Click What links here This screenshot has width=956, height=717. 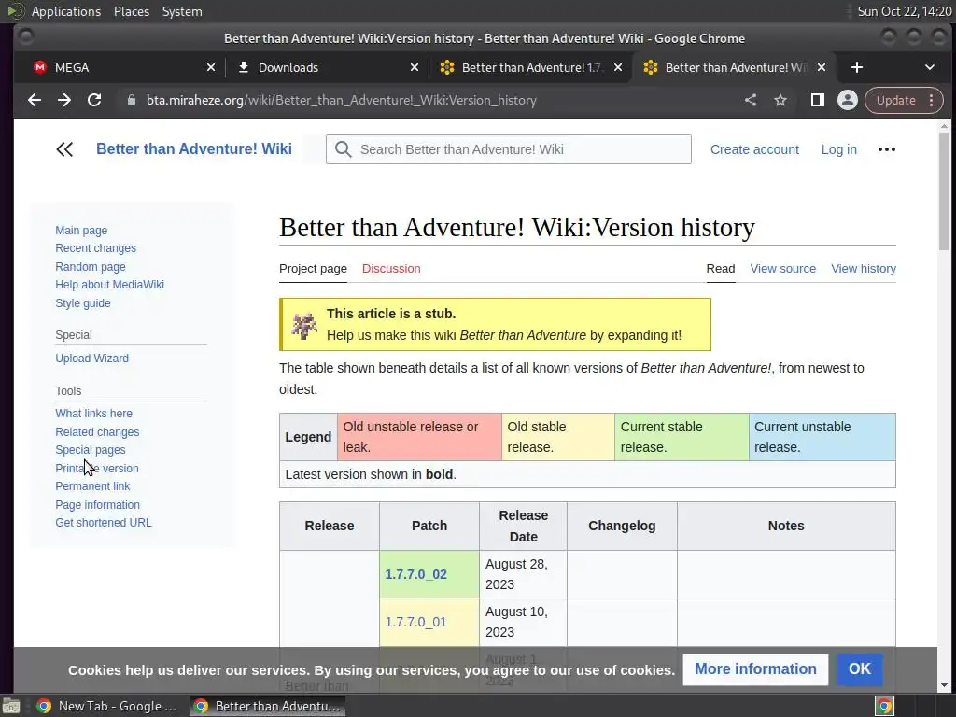tap(94, 414)
